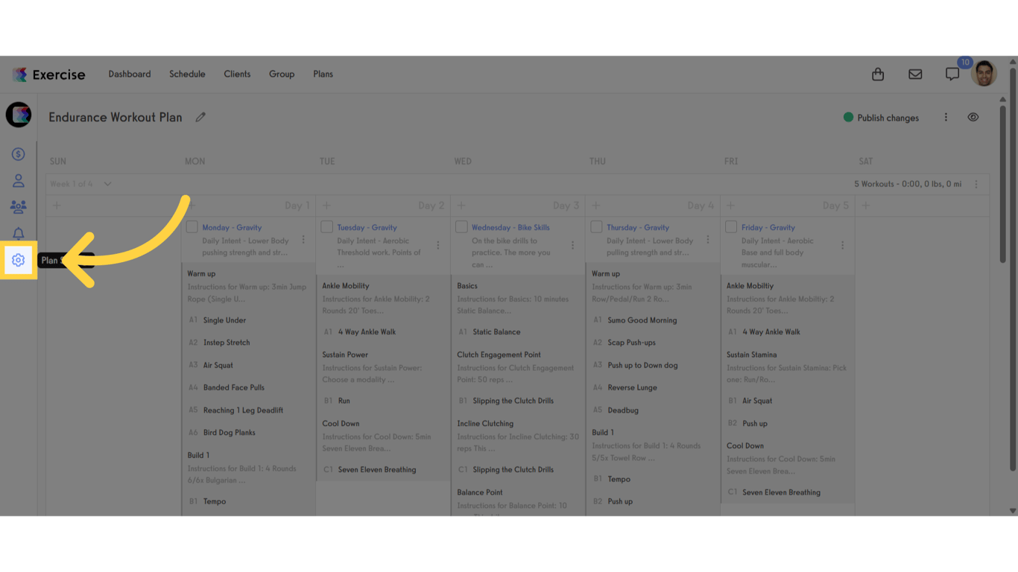Click the group members icon in the sidebar

18,206
